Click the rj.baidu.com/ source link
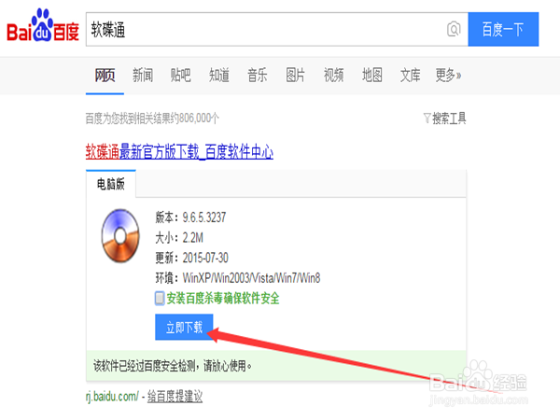Image resolution: width=560 pixels, height=420 pixels. coord(112,396)
